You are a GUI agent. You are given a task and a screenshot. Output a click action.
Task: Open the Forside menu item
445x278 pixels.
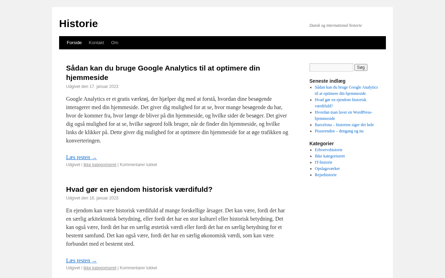pyautogui.click(x=74, y=43)
